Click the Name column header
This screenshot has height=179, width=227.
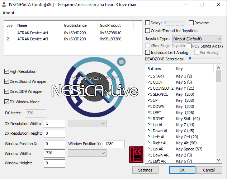coord(38,25)
